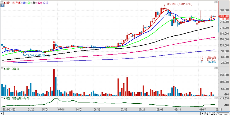Screen dimensions: 230x115
Task: Collapse the 거래량 volume panel minimize icon
Action: click(x=215, y=68)
